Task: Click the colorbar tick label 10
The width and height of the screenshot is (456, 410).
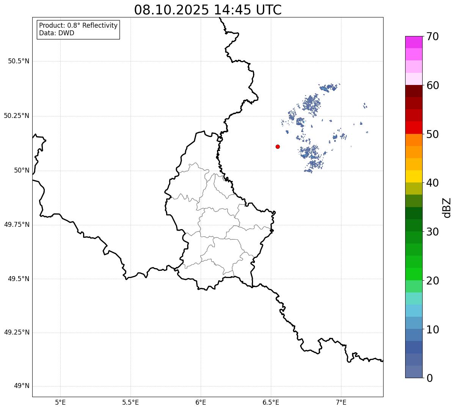Action: pyautogui.click(x=432, y=330)
